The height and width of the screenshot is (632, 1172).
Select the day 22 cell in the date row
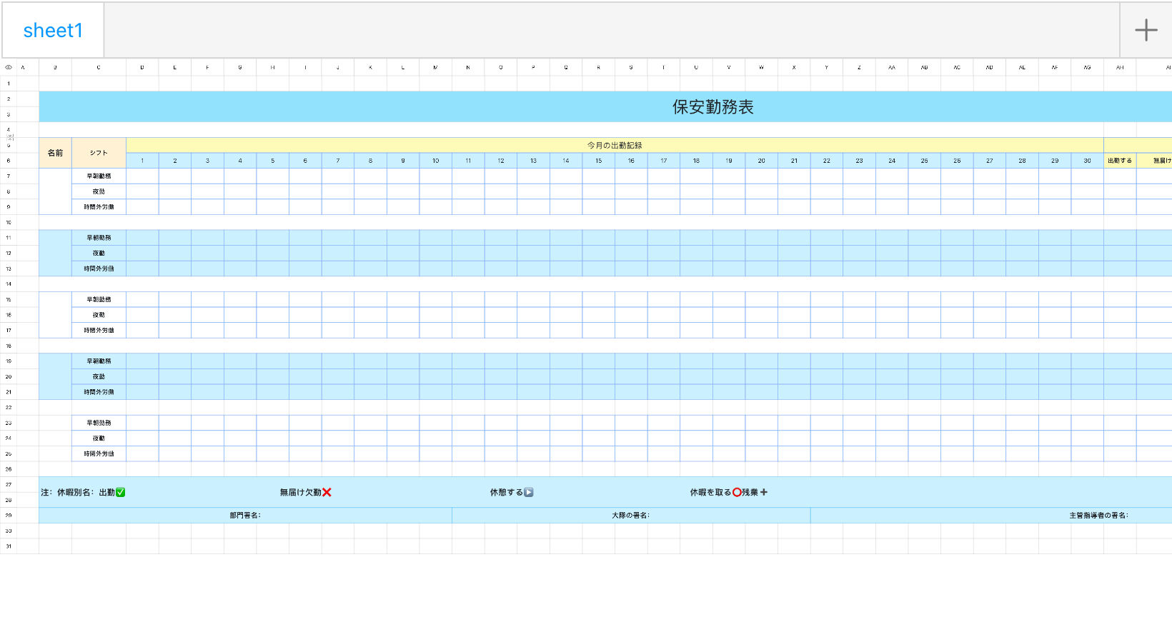click(826, 161)
